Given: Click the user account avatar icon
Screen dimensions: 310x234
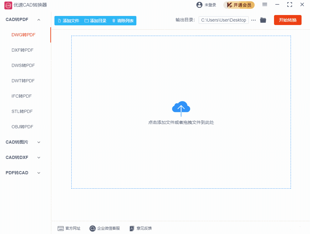Looking at the screenshot, I should point(199,5).
